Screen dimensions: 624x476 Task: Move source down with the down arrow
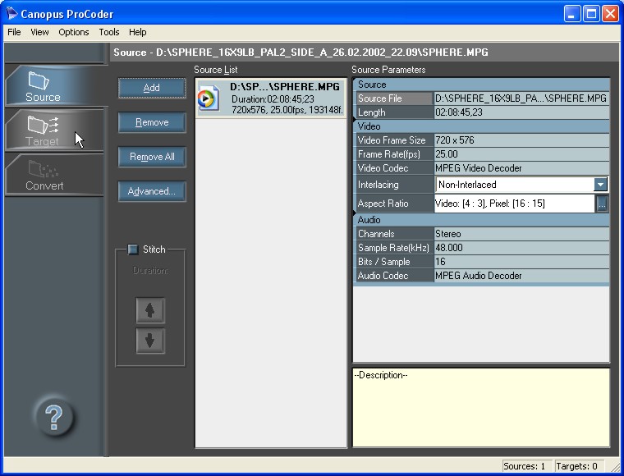click(150, 341)
